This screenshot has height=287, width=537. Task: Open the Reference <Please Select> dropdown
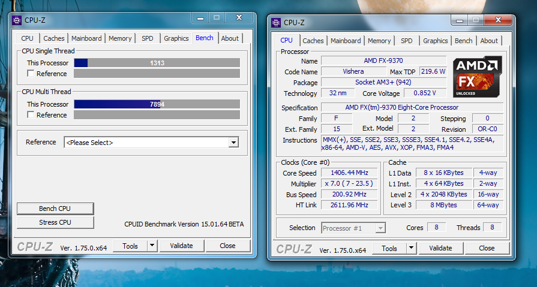151,143
